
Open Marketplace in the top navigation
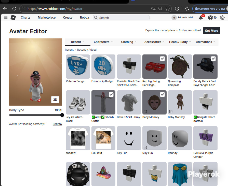coord(47,18)
